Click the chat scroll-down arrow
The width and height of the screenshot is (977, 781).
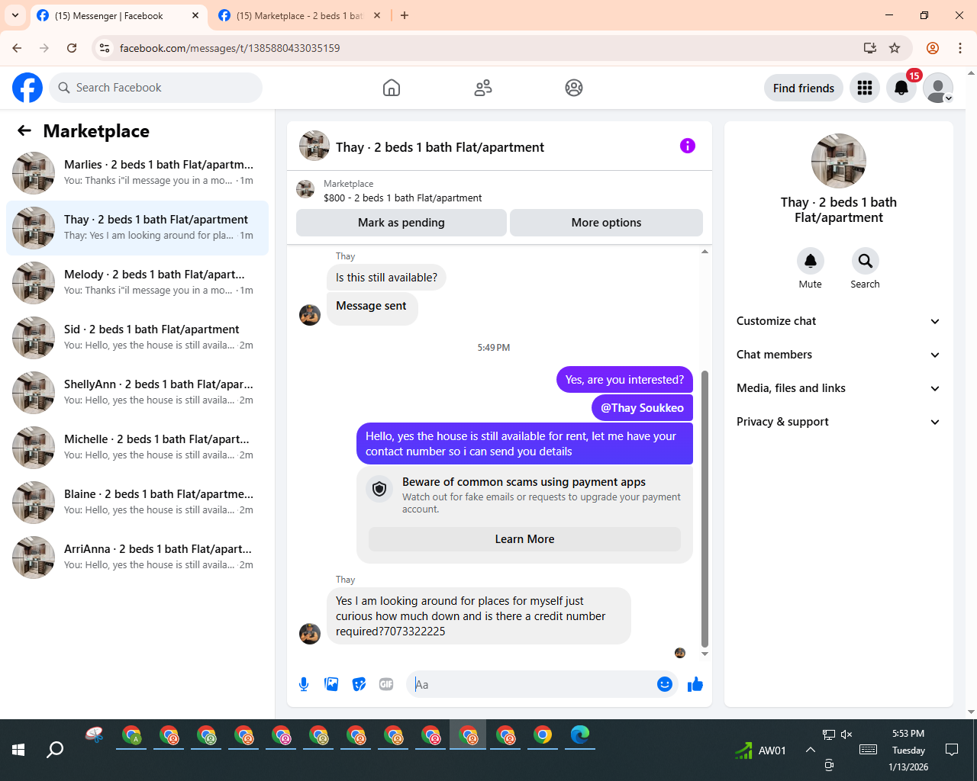[x=705, y=654]
